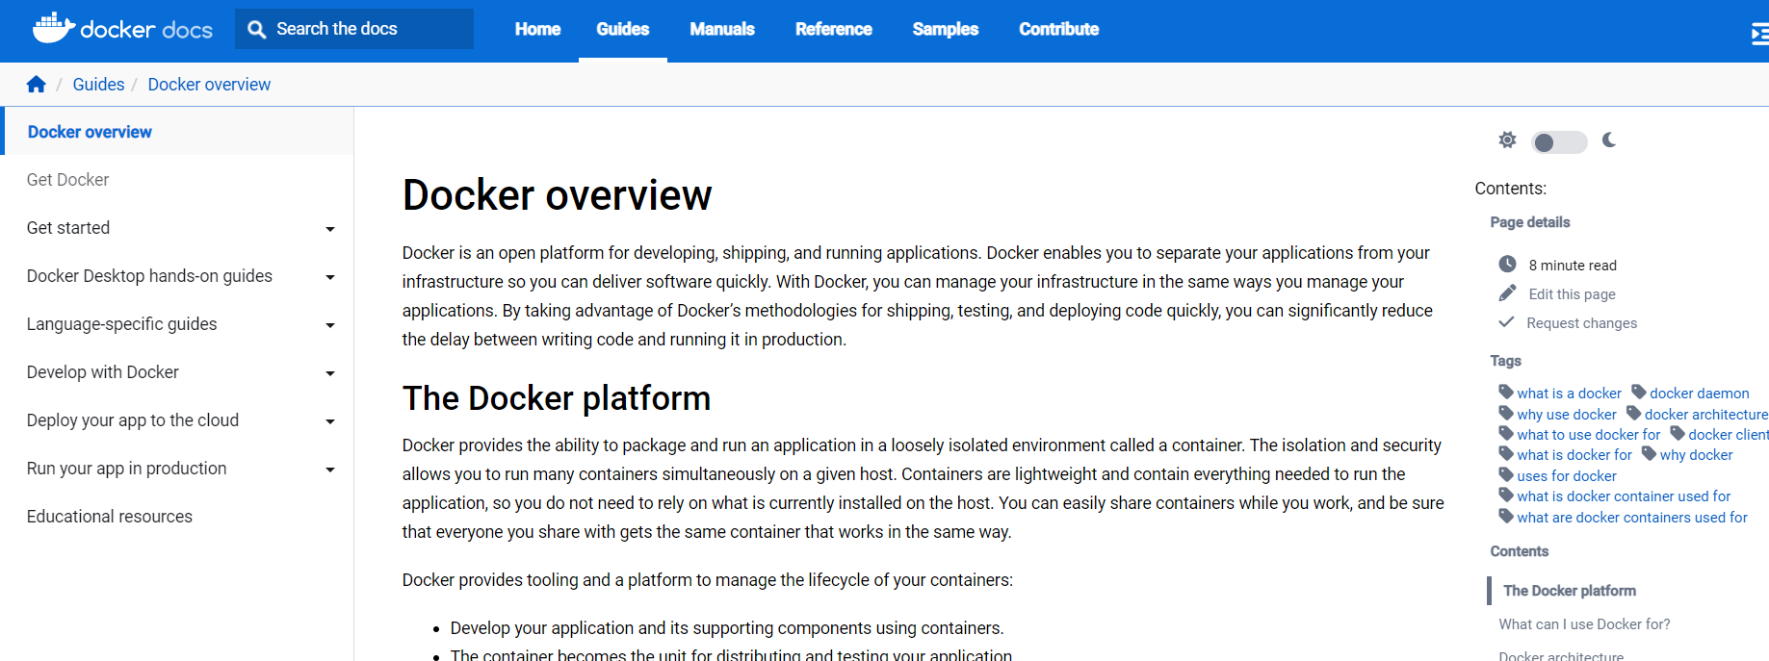
Task: Select Docker overview in the sidebar
Action: click(90, 132)
